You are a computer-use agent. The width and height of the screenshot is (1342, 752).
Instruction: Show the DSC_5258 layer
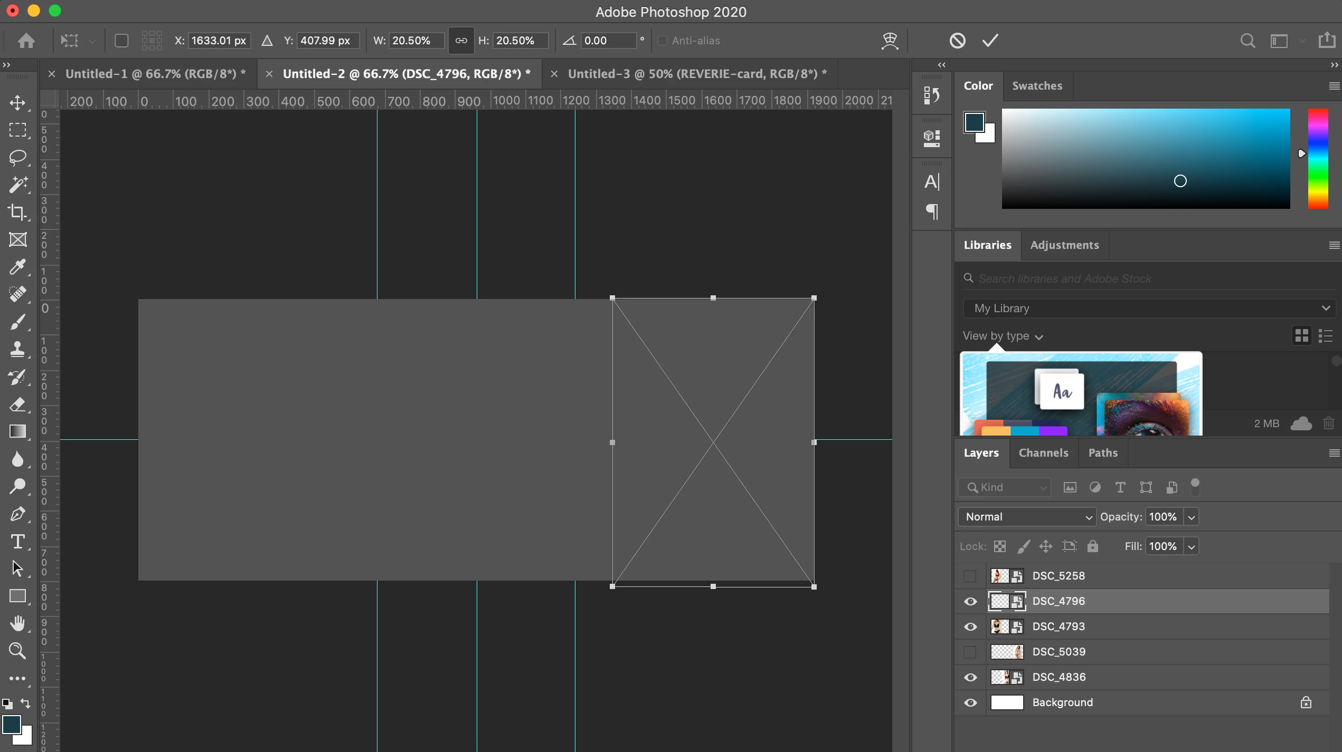970,576
